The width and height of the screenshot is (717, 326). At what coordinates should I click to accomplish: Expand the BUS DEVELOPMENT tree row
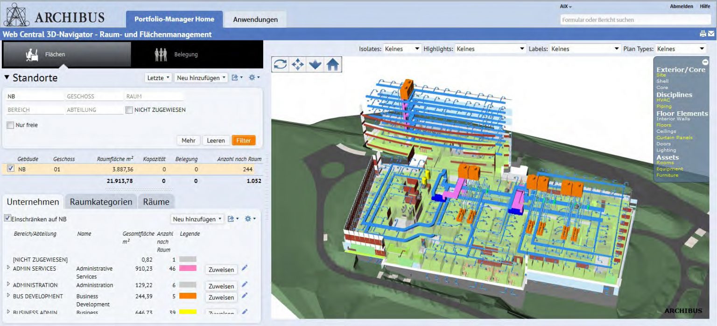pyautogui.click(x=8, y=295)
